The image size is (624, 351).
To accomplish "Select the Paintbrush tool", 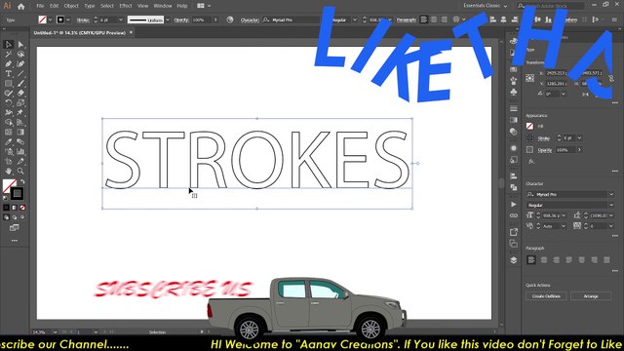I will tap(20, 83).
